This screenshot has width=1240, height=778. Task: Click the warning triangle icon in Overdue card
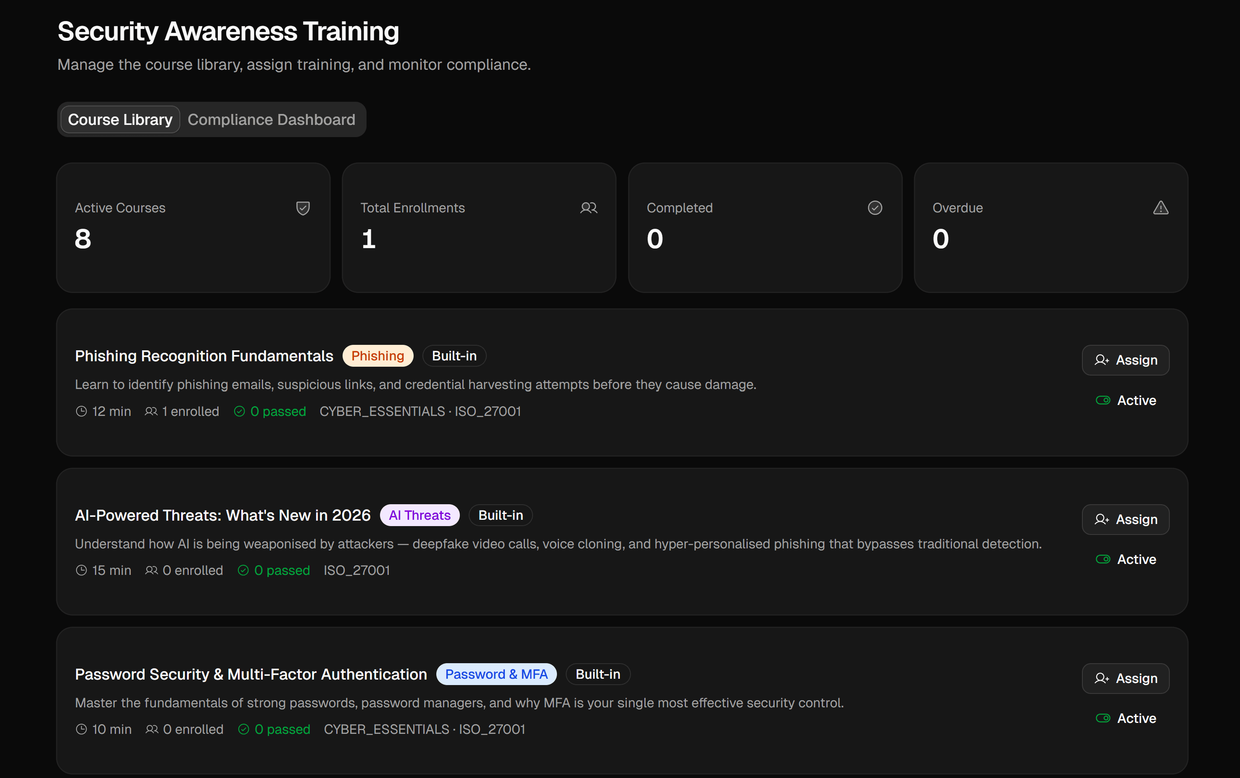pyautogui.click(x=1160, y=208)
